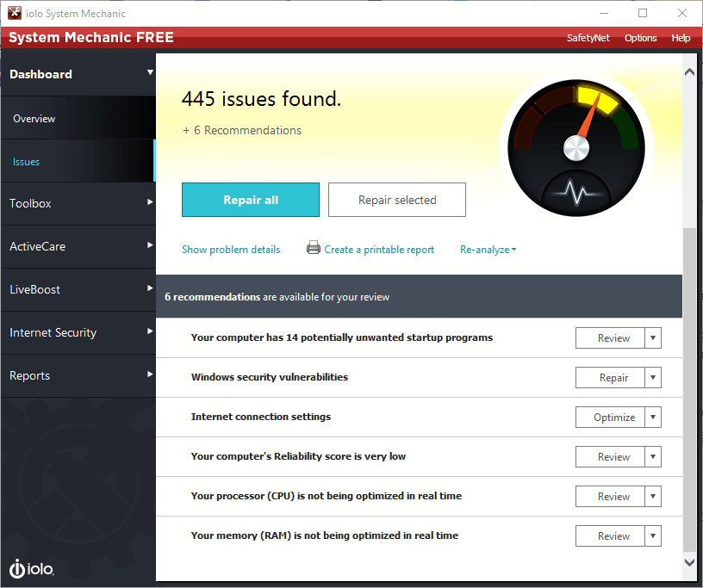Click the scroll up arrow
Image resolution: width=703 pixels, height=588 pixels.
click(x=689, y=71)
